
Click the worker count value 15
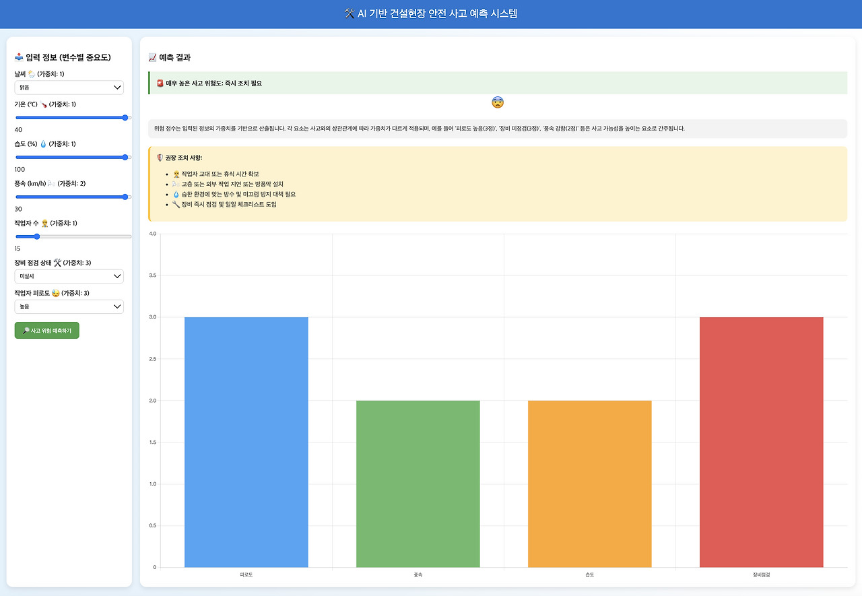(x=18, y=249)
